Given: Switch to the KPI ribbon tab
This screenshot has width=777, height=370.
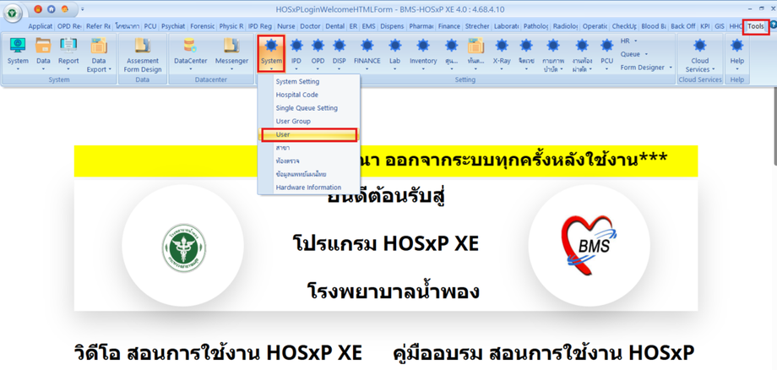Looking at the screenshot, I should tap(704, 27).
